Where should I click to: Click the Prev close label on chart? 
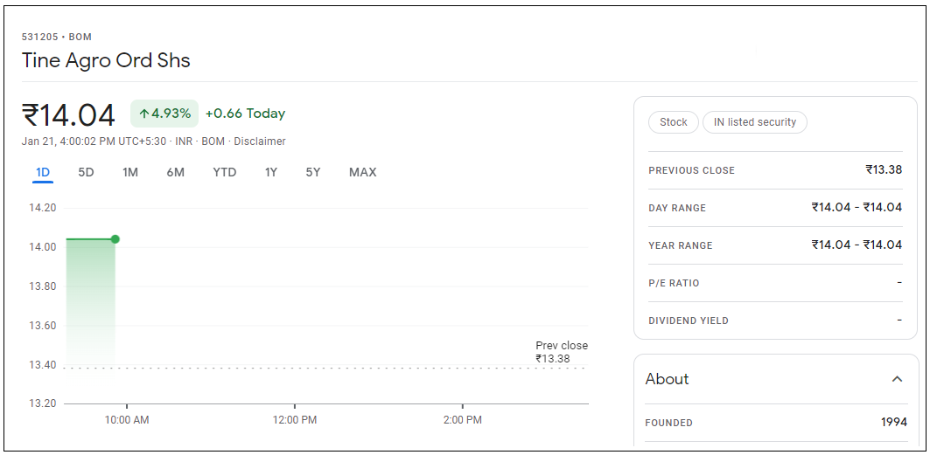(x=561, y=346)
